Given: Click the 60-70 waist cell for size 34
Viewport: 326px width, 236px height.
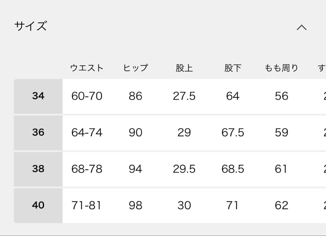Looking at the screenshot, I should tap(87, 96).
